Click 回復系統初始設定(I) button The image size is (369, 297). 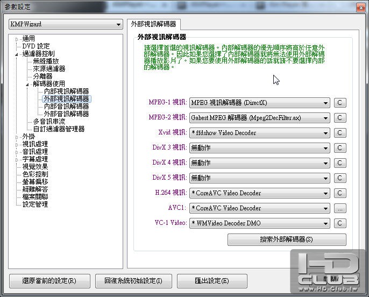click(133, 281)
